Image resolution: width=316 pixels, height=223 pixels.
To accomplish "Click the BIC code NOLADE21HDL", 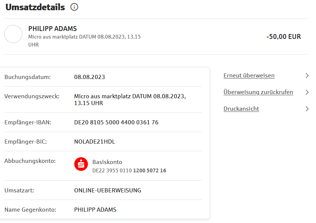I will (94, 142).
